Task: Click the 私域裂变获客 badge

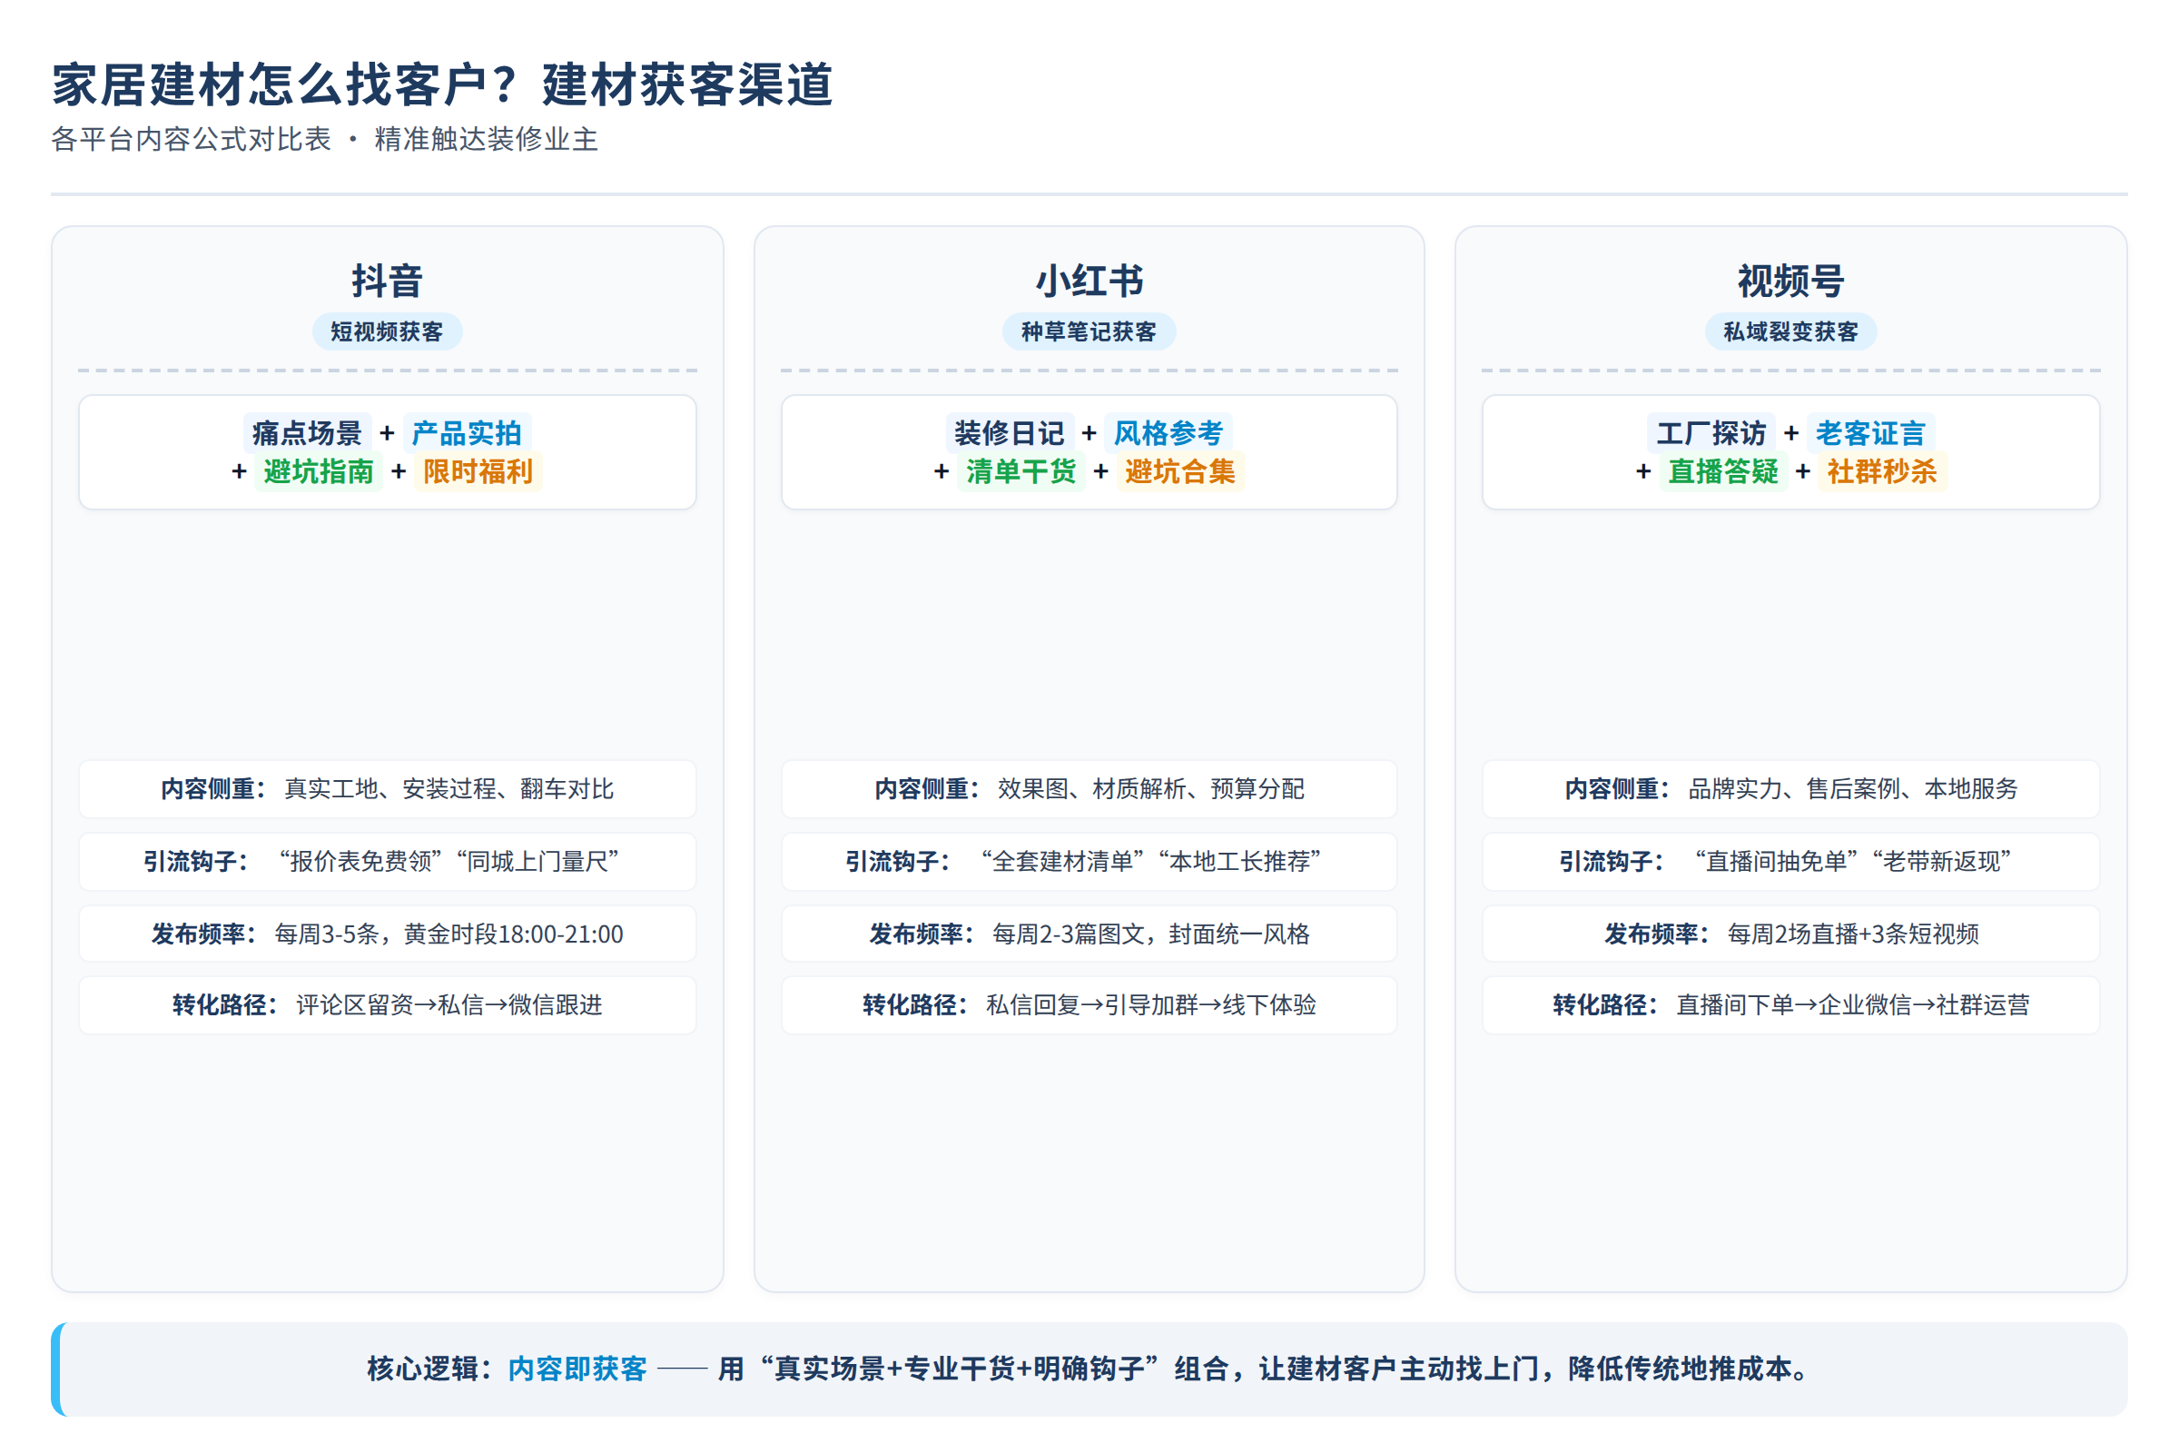Action: point(1790,331)
